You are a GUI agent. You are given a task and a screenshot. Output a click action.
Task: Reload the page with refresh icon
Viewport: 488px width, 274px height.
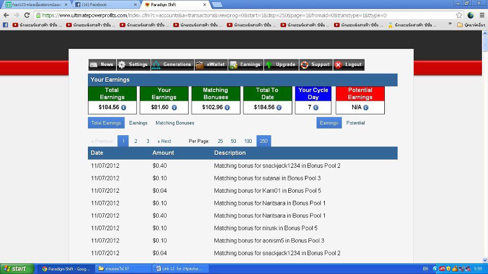coord(27,15)
